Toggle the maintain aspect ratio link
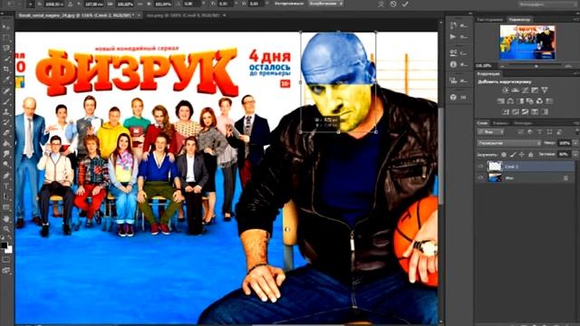The image size is (580, 326). [x=140, y=4]
